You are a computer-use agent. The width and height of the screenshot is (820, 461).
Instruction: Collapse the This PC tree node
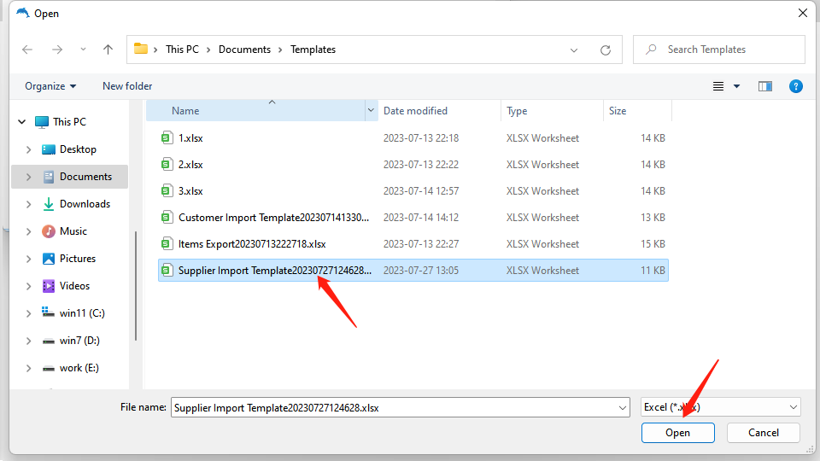point(21,122)
